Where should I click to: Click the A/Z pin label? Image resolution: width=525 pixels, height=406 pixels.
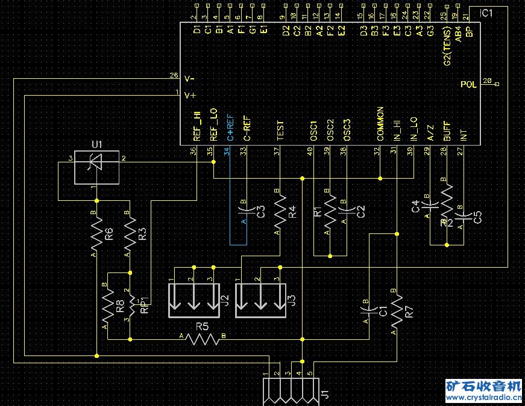click(430, 133)
